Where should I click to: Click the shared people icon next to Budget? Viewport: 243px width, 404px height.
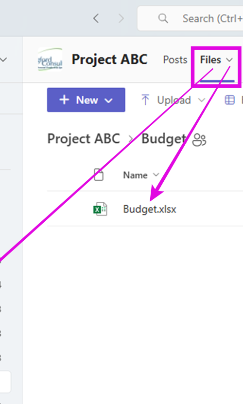pos(199,140)
